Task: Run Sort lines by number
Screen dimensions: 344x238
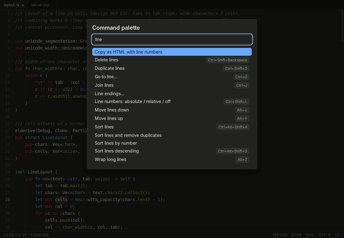Action: [x=172, y=143]
